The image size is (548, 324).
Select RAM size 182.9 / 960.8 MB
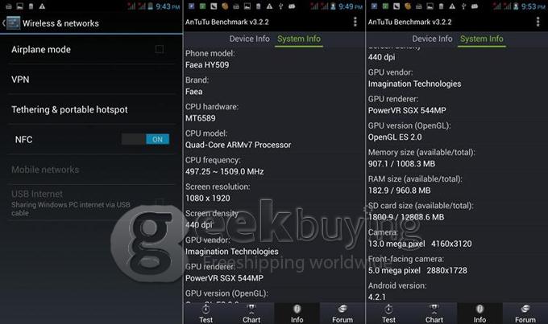[399, 191]
